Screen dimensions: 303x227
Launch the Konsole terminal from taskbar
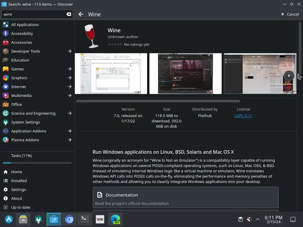click(84, 219)
